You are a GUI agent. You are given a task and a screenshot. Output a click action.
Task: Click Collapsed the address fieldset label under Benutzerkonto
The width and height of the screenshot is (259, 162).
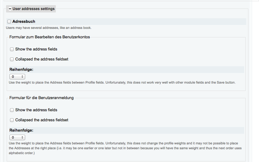point(42,59)
